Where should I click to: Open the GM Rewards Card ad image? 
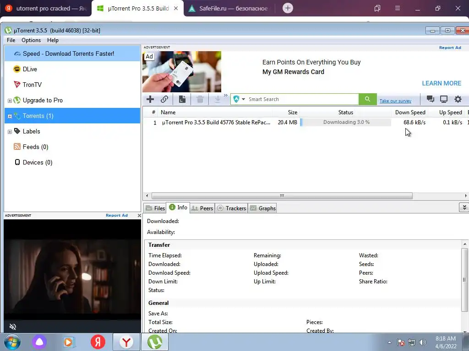(182, 72)
